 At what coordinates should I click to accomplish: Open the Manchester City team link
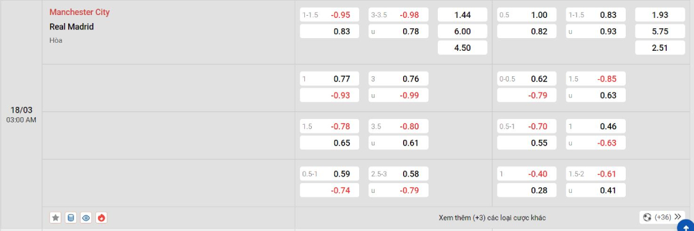click(79, 12)
